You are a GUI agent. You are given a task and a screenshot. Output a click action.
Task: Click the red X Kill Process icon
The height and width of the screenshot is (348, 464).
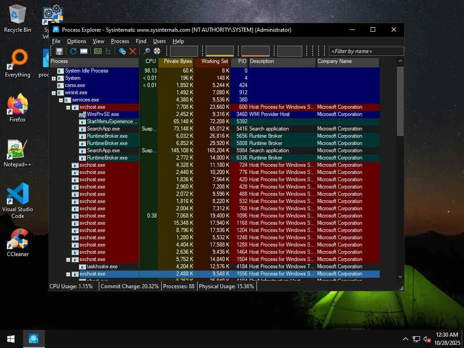tap(133, 51)
